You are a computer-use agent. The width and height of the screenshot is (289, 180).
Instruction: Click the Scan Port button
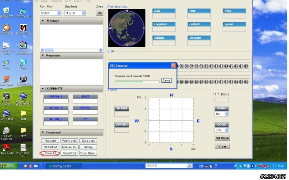coord(69,153)
